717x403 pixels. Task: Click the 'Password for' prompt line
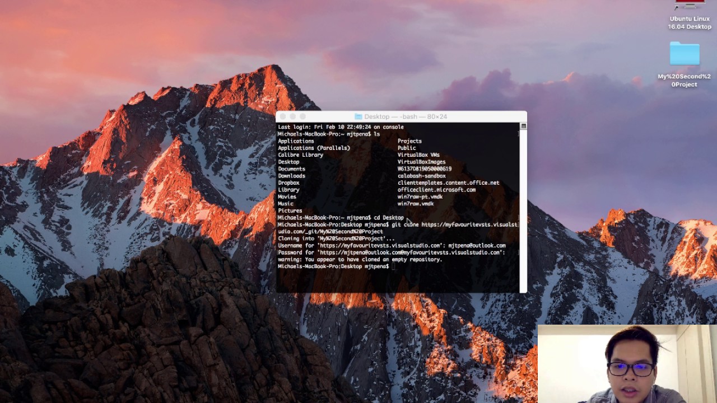pyautogui.click(x=391, y=253)
